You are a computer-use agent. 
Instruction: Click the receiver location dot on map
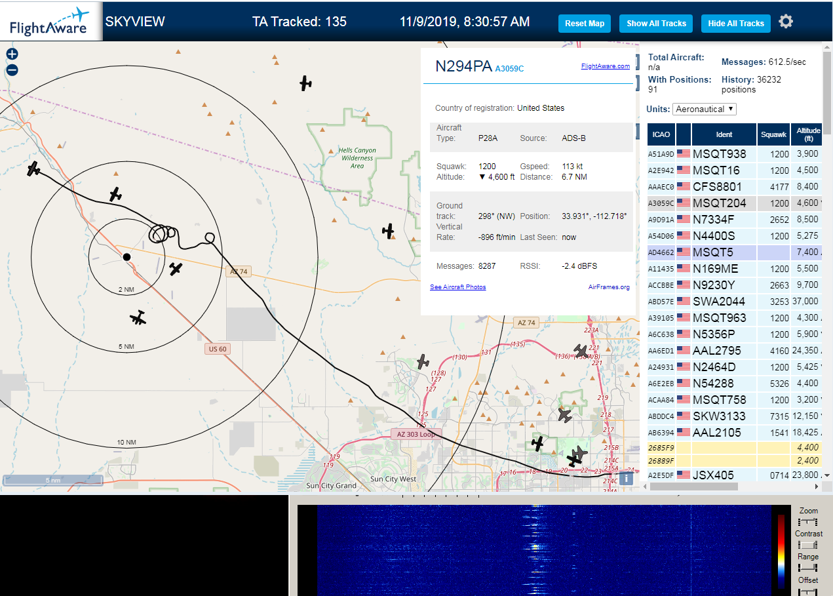pyautogui.click(x=126, y=256)
